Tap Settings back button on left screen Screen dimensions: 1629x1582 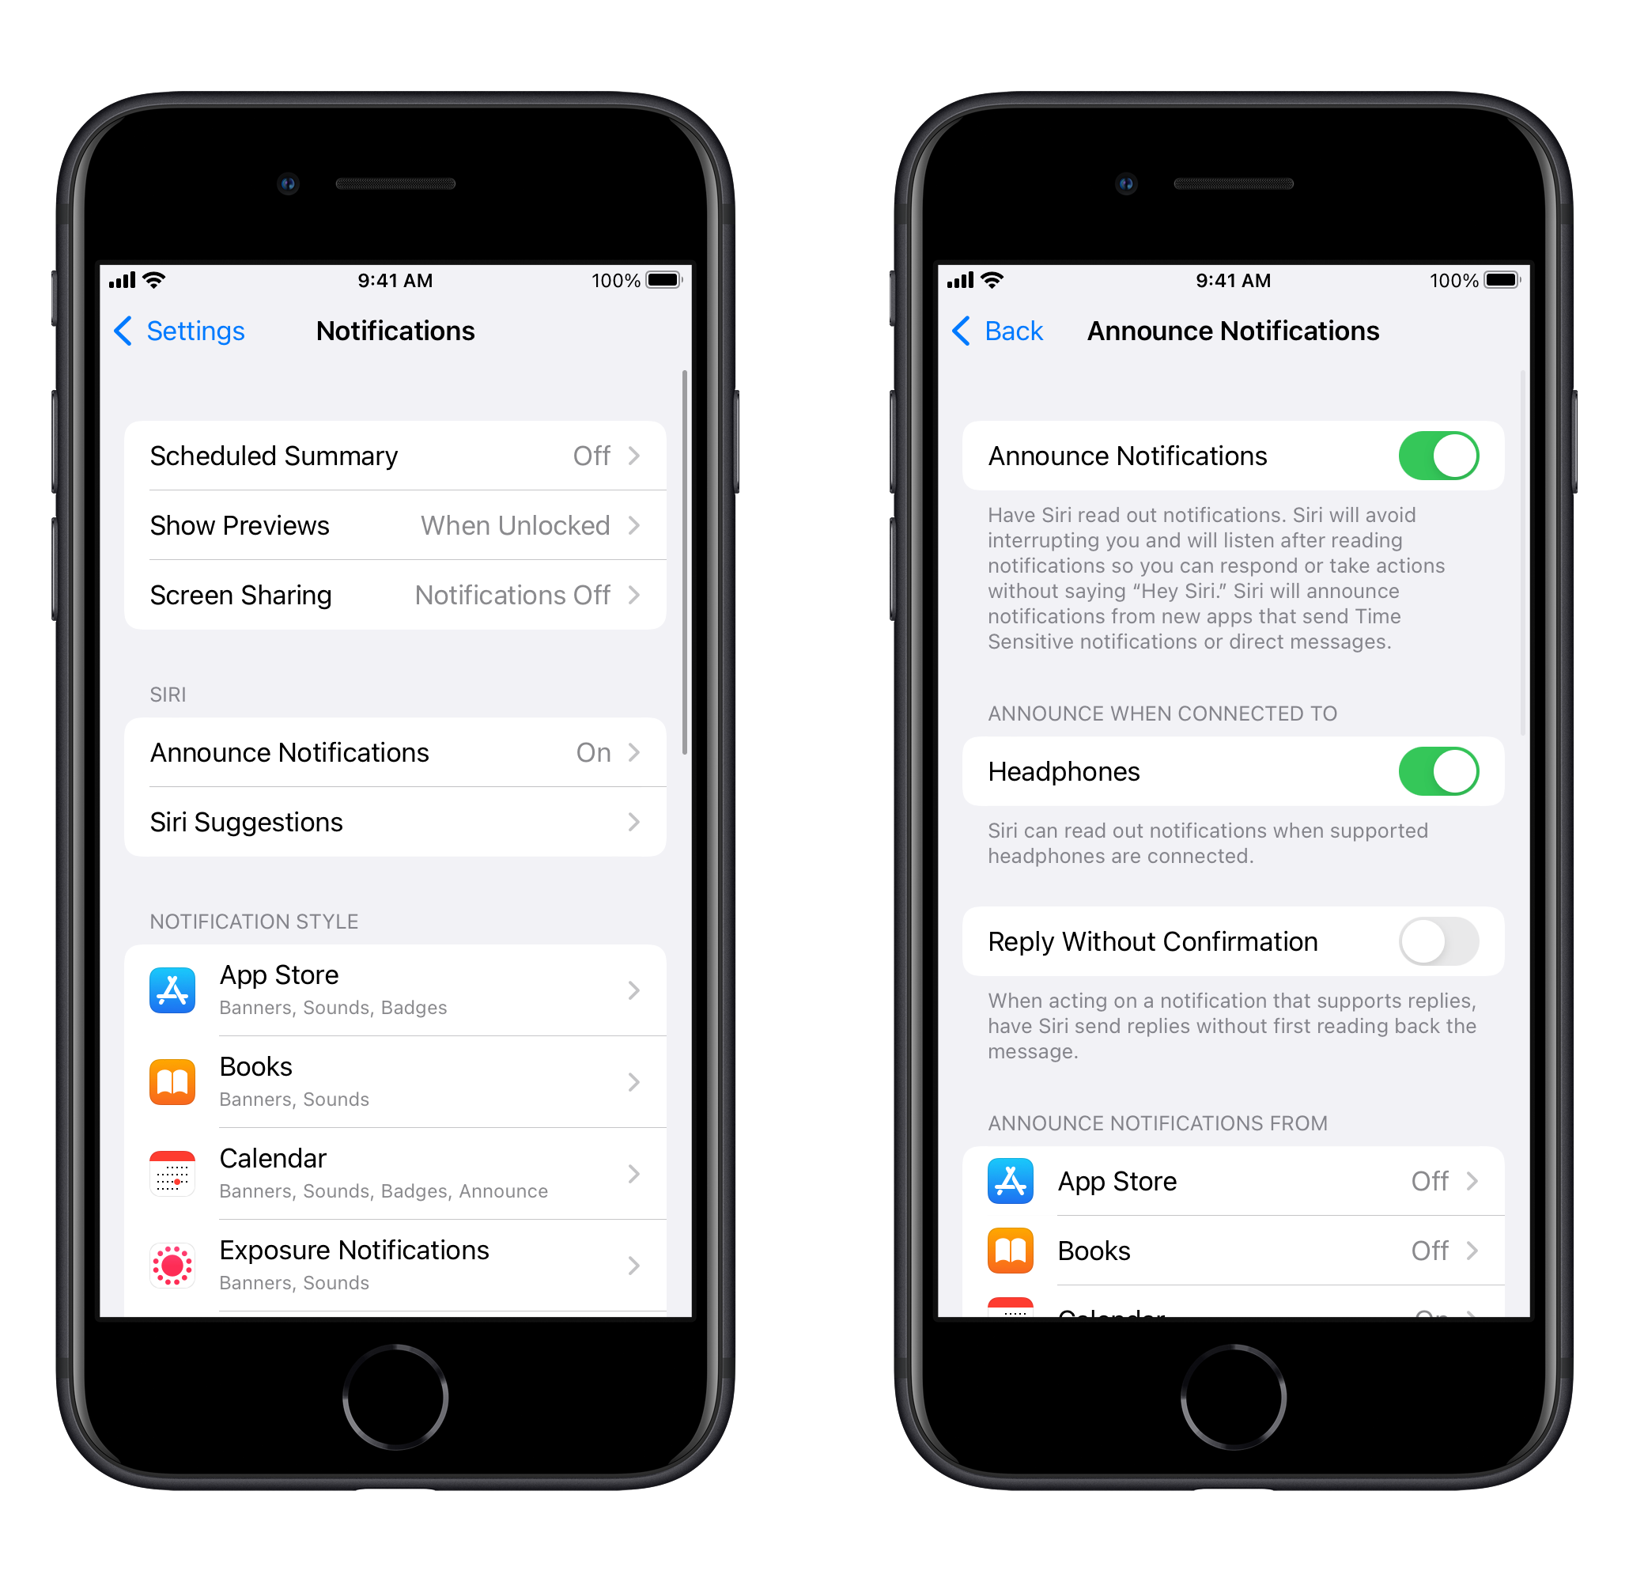pyautogui.click(x=179, y=332)
